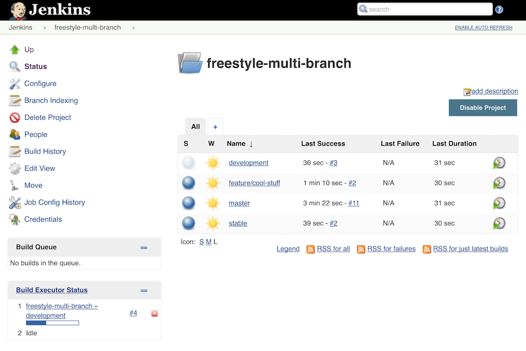Screen dimensions: 526x351
Task: Click the Configure tools icon
Action: [15, 84]
